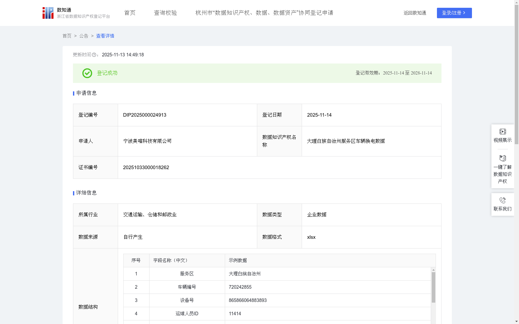Image resolution: width=519 pixels, height=324 pixels.
Task: Click the help question mark beside 更新时间
Action: pos(94,55)
